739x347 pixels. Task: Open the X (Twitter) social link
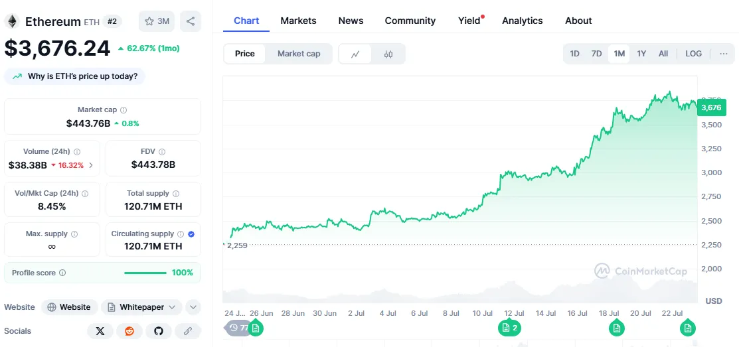(100, 330)
